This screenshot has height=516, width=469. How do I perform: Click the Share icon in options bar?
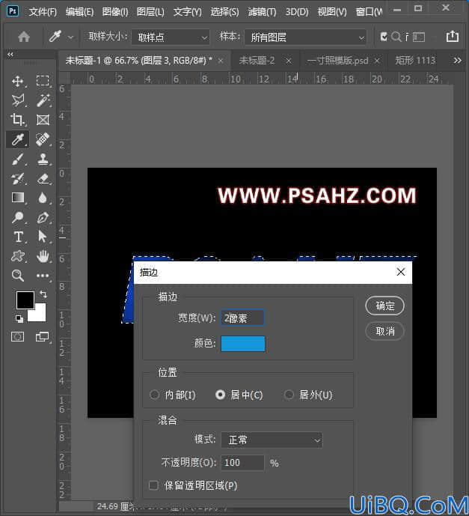(x=453, y=36)
